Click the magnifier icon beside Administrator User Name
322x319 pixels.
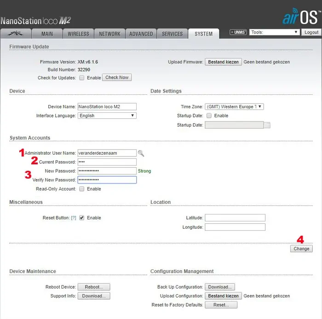(141, 153)
